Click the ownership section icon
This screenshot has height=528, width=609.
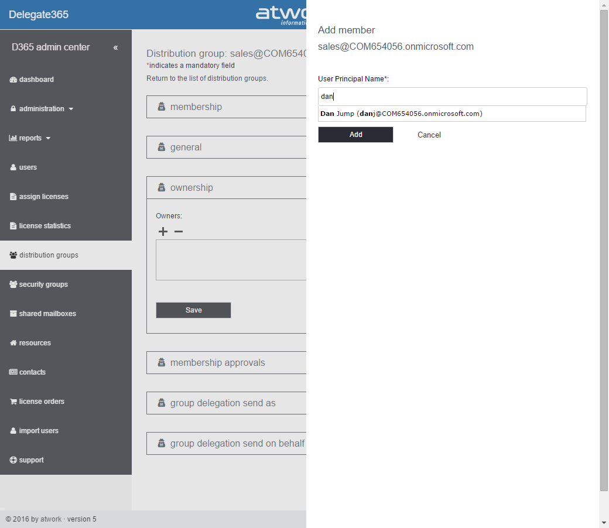coord(162,187)
